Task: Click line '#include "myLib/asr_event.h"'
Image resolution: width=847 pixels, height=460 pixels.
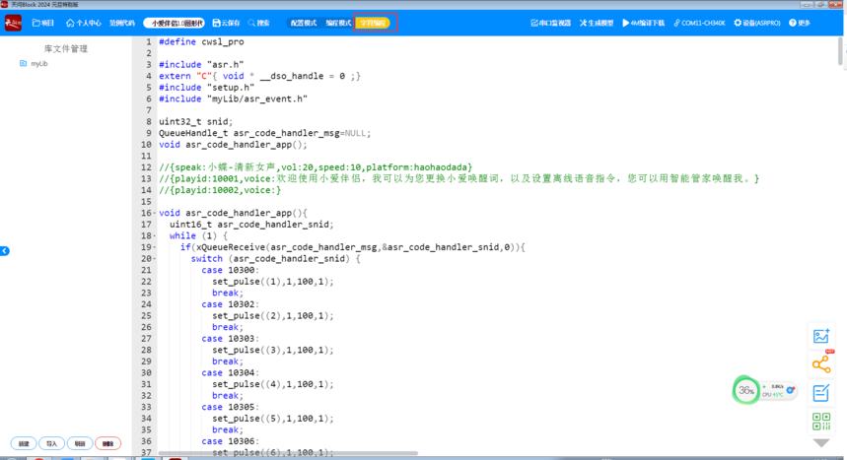Action: tap(233, 99)
